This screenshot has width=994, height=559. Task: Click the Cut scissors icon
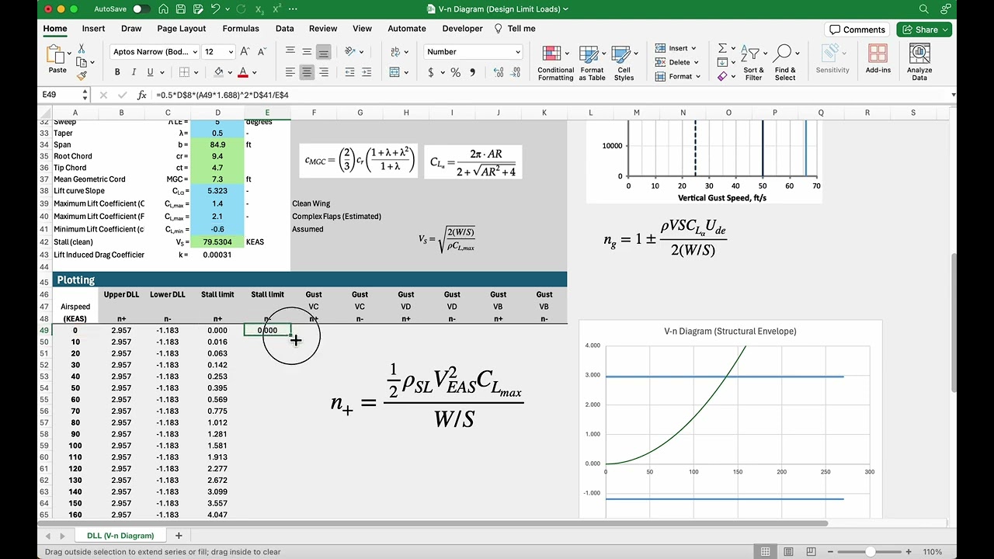click(x=82, y=49)
